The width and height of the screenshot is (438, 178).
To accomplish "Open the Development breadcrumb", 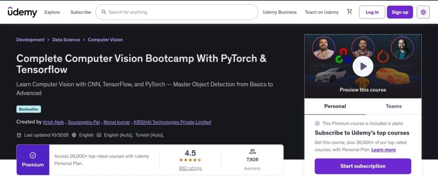I will tap(30, 40).
